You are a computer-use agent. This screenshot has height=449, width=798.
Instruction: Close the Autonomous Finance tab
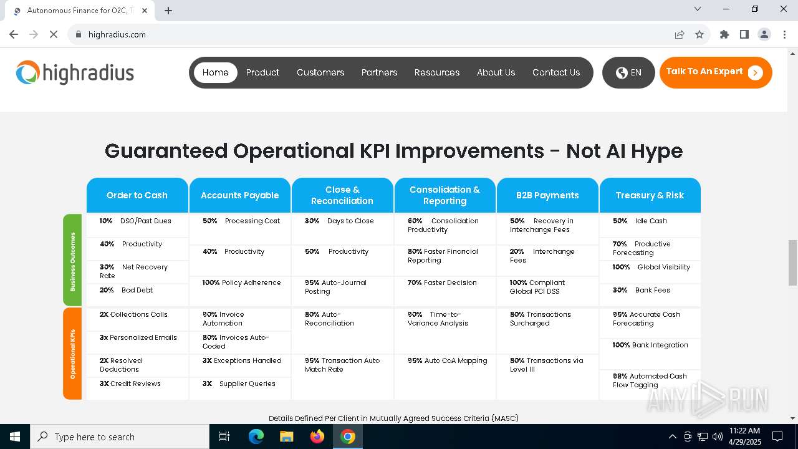coord(145,11)
